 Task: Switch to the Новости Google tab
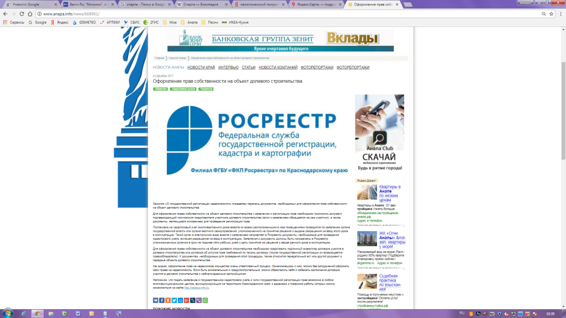coord(31,4)
